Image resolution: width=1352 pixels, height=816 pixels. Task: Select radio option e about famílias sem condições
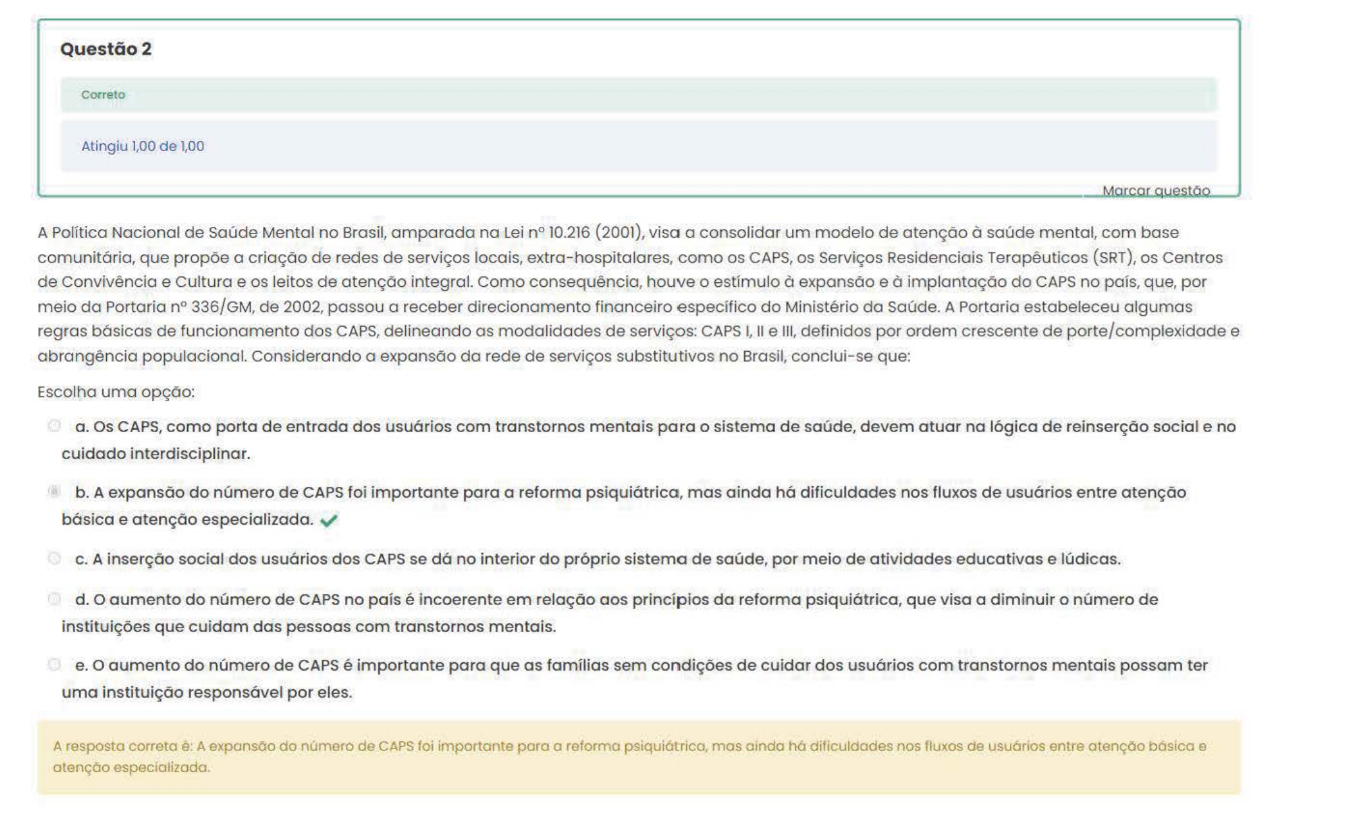(x=55, y=664)
